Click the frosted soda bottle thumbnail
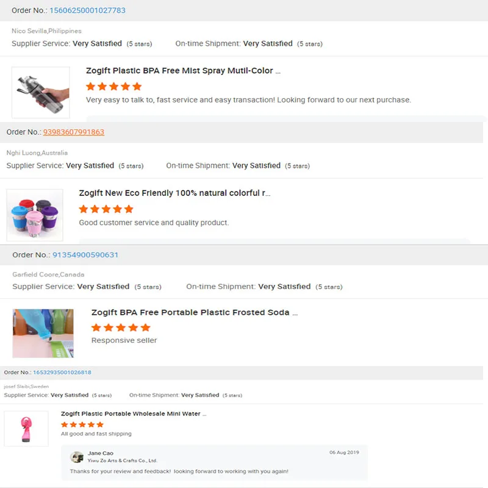This screenshot has height=488, width=488. coord(43,333)
